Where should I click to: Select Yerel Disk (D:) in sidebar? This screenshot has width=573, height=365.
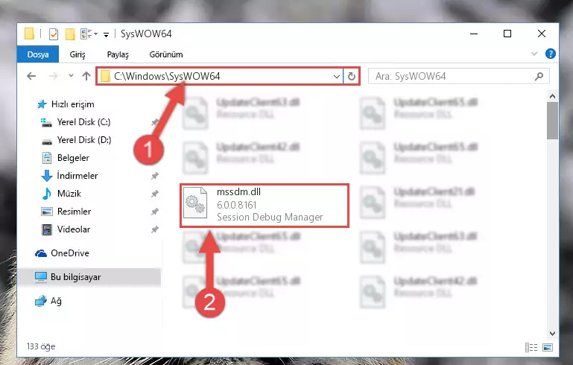pyautogui.click(x=84, y=140)
